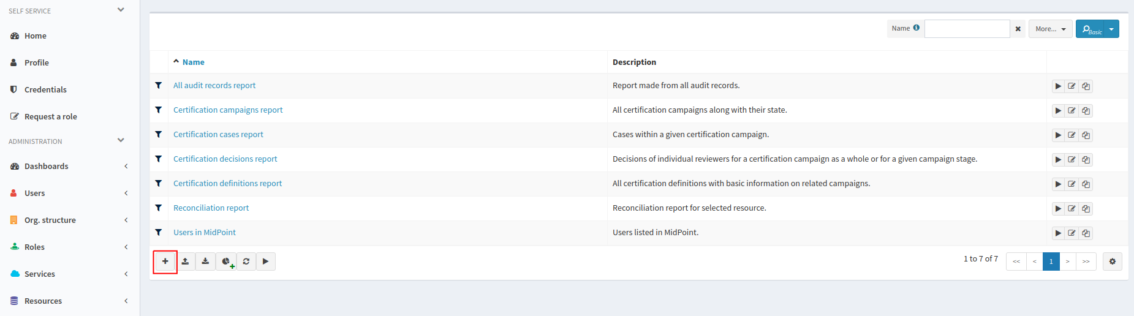Run the Certification campaigns report
The image size is (1134, 316).
click(1058, 111)
